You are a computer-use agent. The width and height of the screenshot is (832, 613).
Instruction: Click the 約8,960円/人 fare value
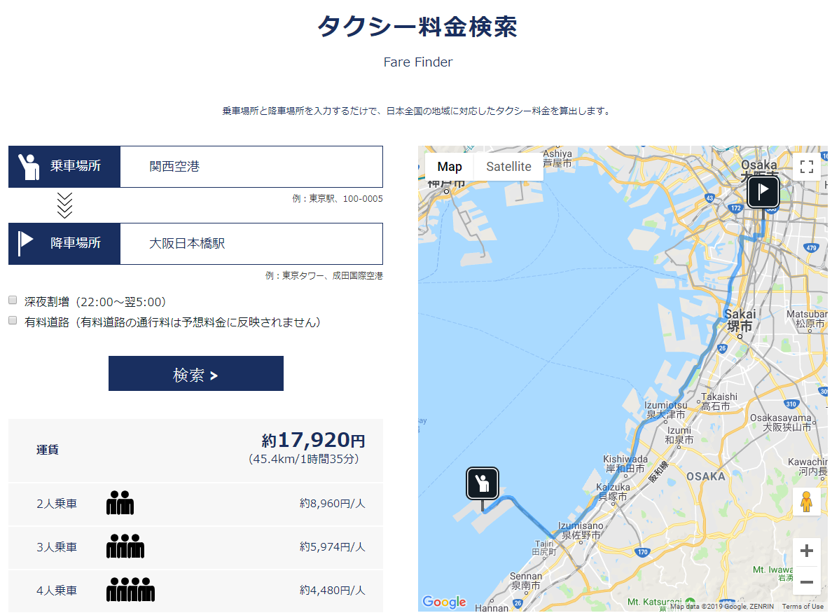[332, 503]
